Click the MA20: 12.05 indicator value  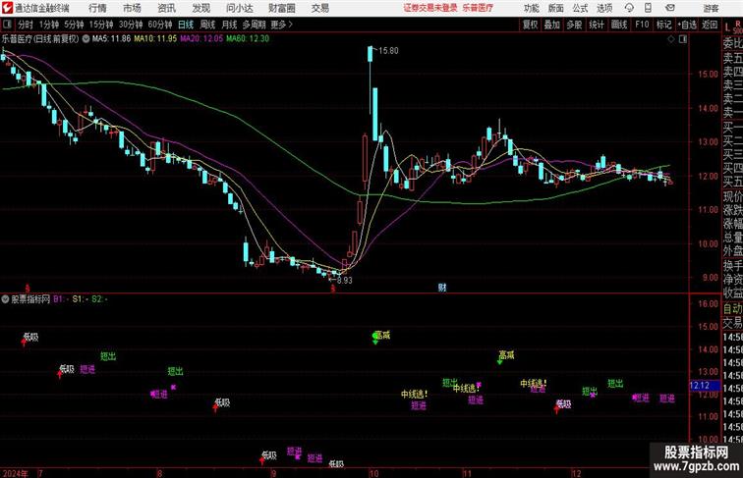click(x=201, y=39)
